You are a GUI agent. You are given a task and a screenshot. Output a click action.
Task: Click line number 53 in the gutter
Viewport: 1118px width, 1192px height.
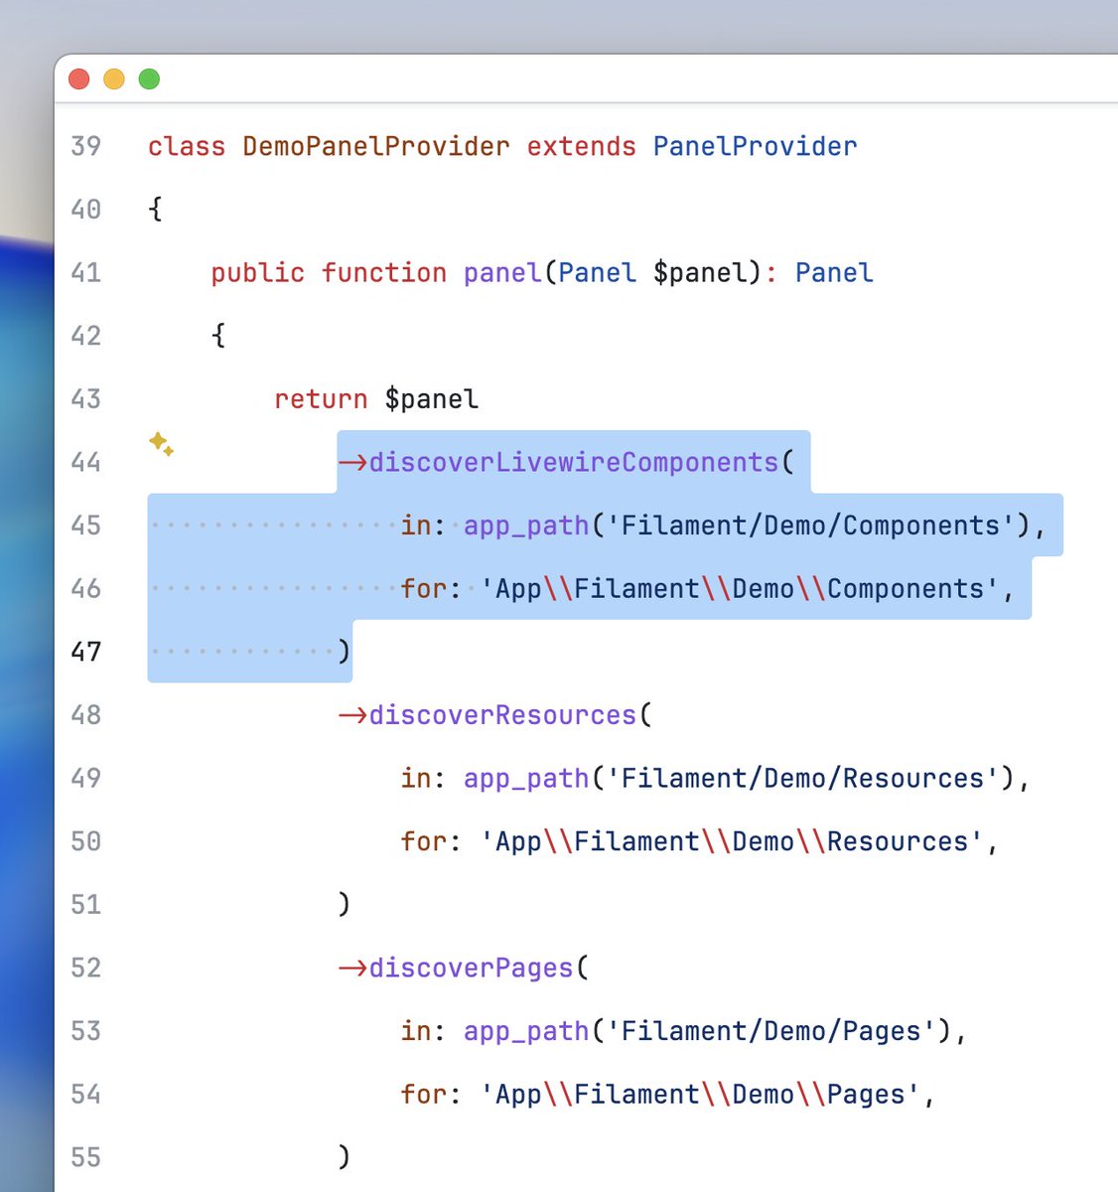[x=86, y=1031]
